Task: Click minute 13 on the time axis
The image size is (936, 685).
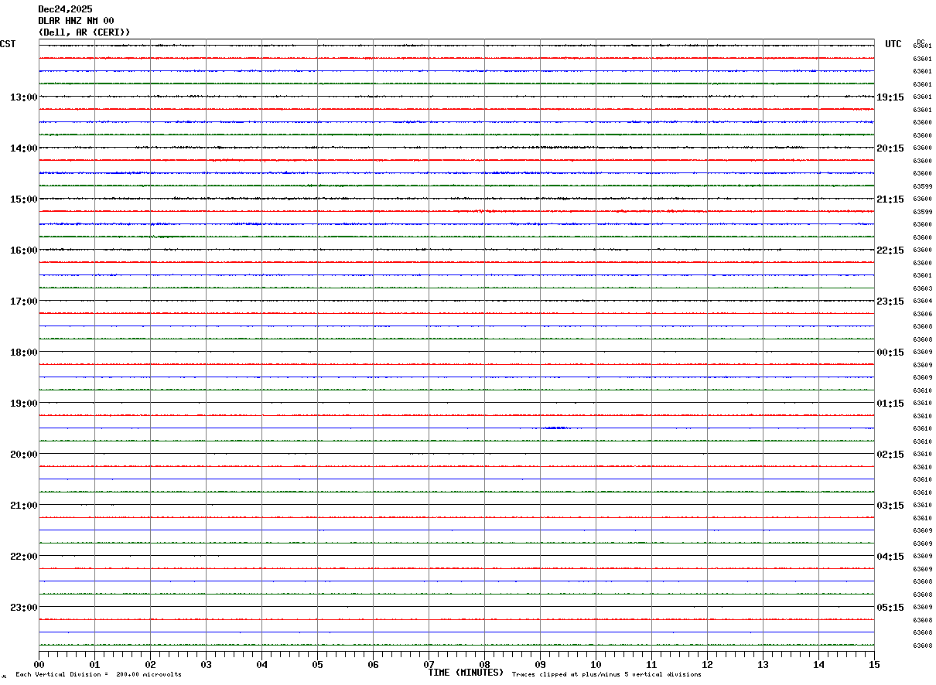Action: [763, 664]
